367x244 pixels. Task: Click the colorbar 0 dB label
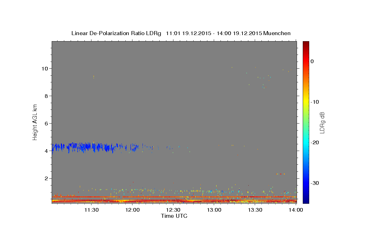point(312,61)
